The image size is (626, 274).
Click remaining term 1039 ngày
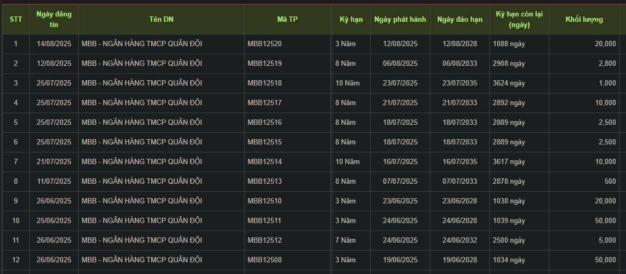point(508,220)
